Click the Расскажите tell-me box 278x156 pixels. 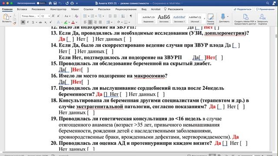[174, 9]
